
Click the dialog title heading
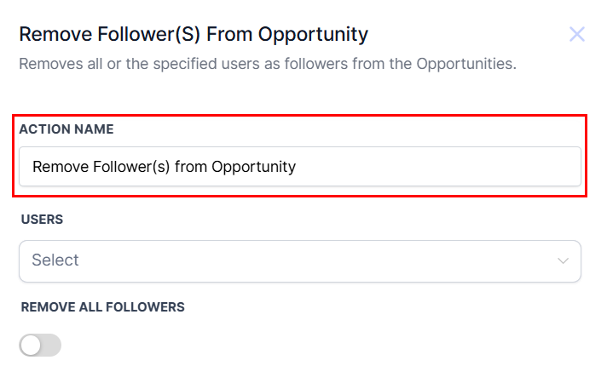tap(194, 34)
